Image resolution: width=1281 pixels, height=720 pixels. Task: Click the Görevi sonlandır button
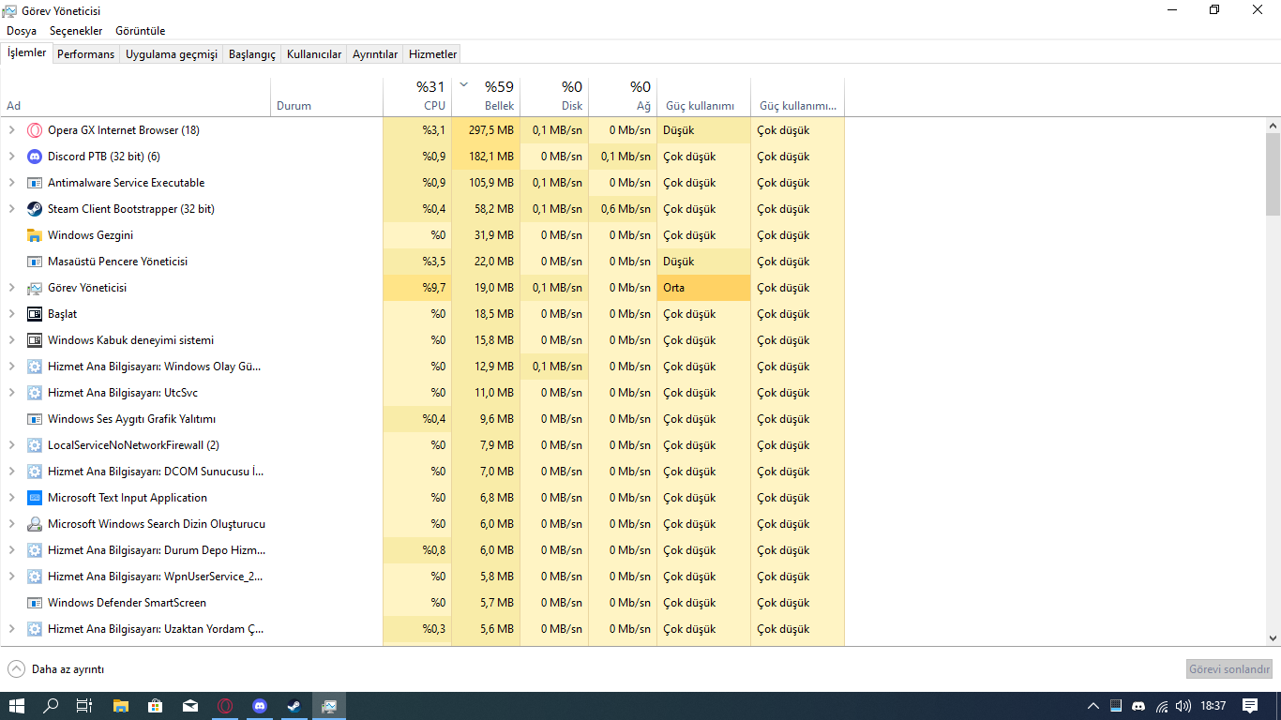1229,669
